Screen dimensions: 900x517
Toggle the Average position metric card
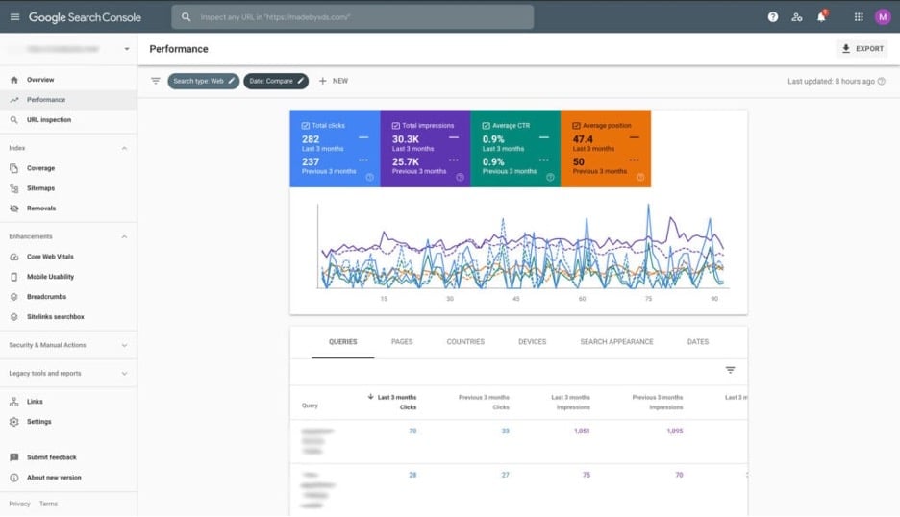pos(606,149)
